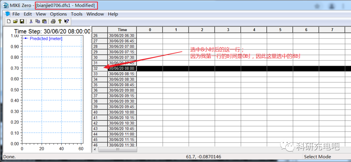Click the Time Step chart title
The image size is (351, 162).
52,31
